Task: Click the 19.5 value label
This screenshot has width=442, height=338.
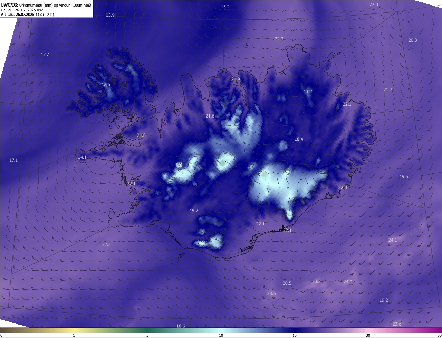Action: point(404,176)
